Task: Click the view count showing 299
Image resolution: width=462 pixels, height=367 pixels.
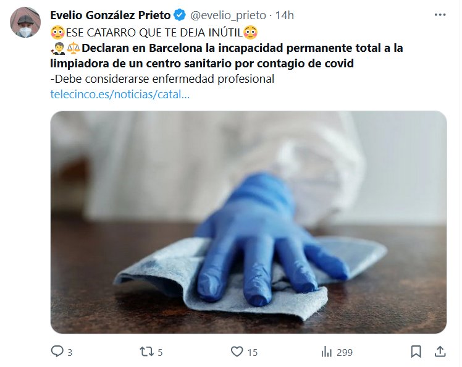Action: pyautogui.click(x=345, y=353)
